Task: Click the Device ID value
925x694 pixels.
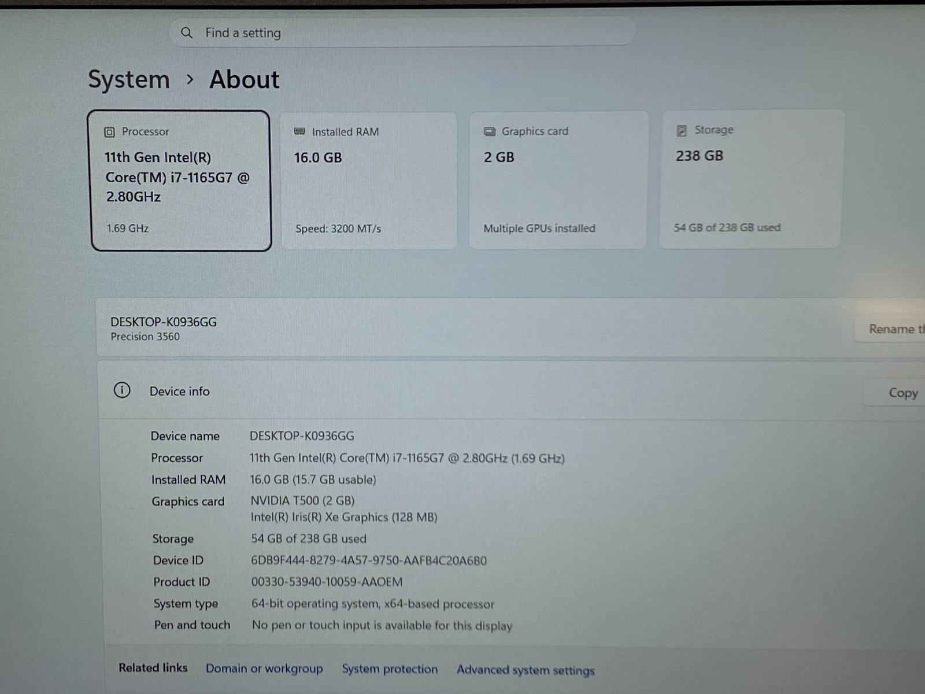Action: tap(369, 560)
